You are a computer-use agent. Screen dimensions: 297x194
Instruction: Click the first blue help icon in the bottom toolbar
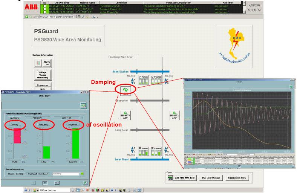26,190
